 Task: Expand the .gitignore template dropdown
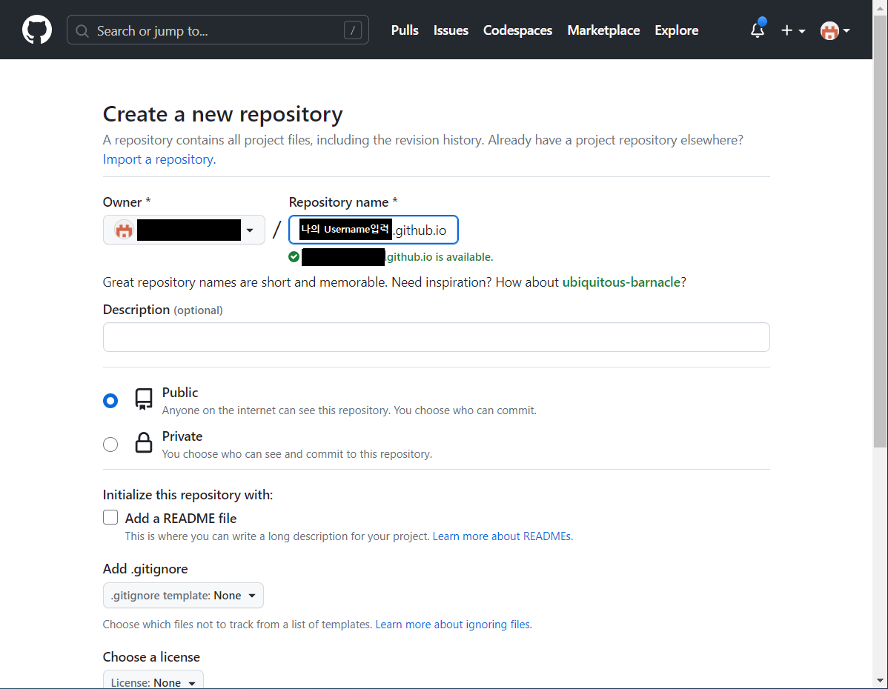(183, 596)
